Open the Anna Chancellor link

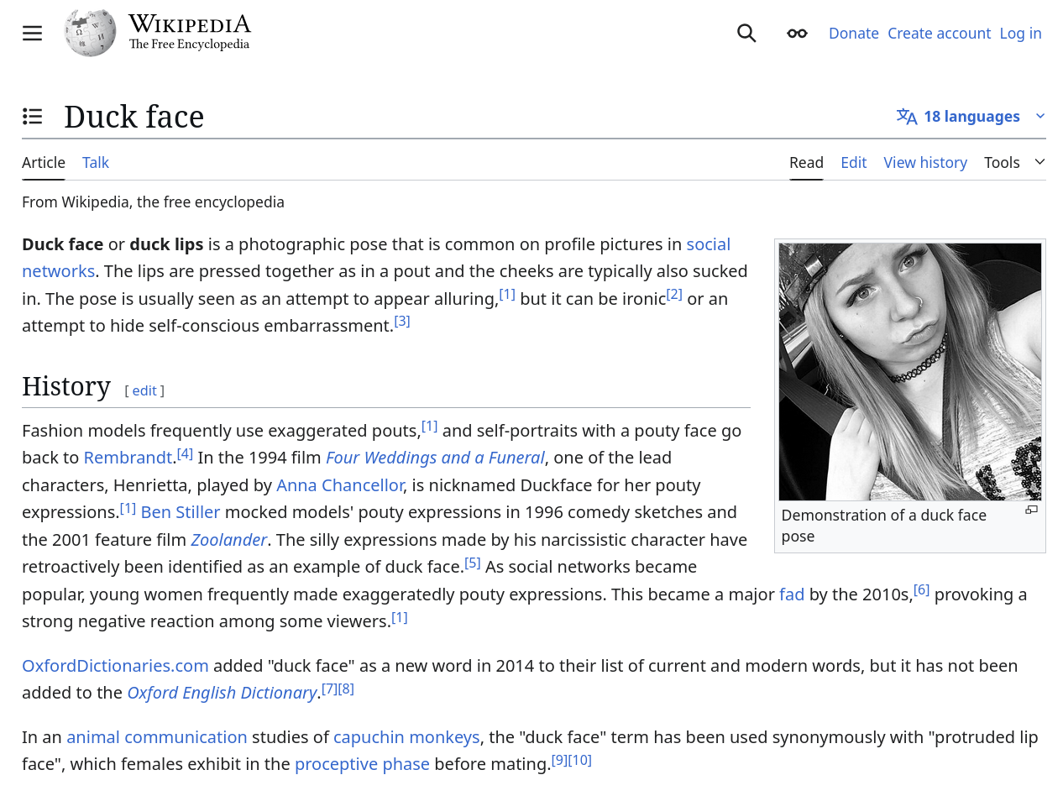point(340,485)
